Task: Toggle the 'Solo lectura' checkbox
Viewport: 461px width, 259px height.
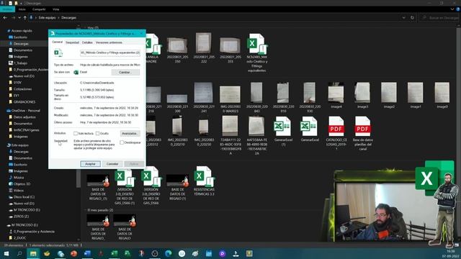Action: [76, 134]
